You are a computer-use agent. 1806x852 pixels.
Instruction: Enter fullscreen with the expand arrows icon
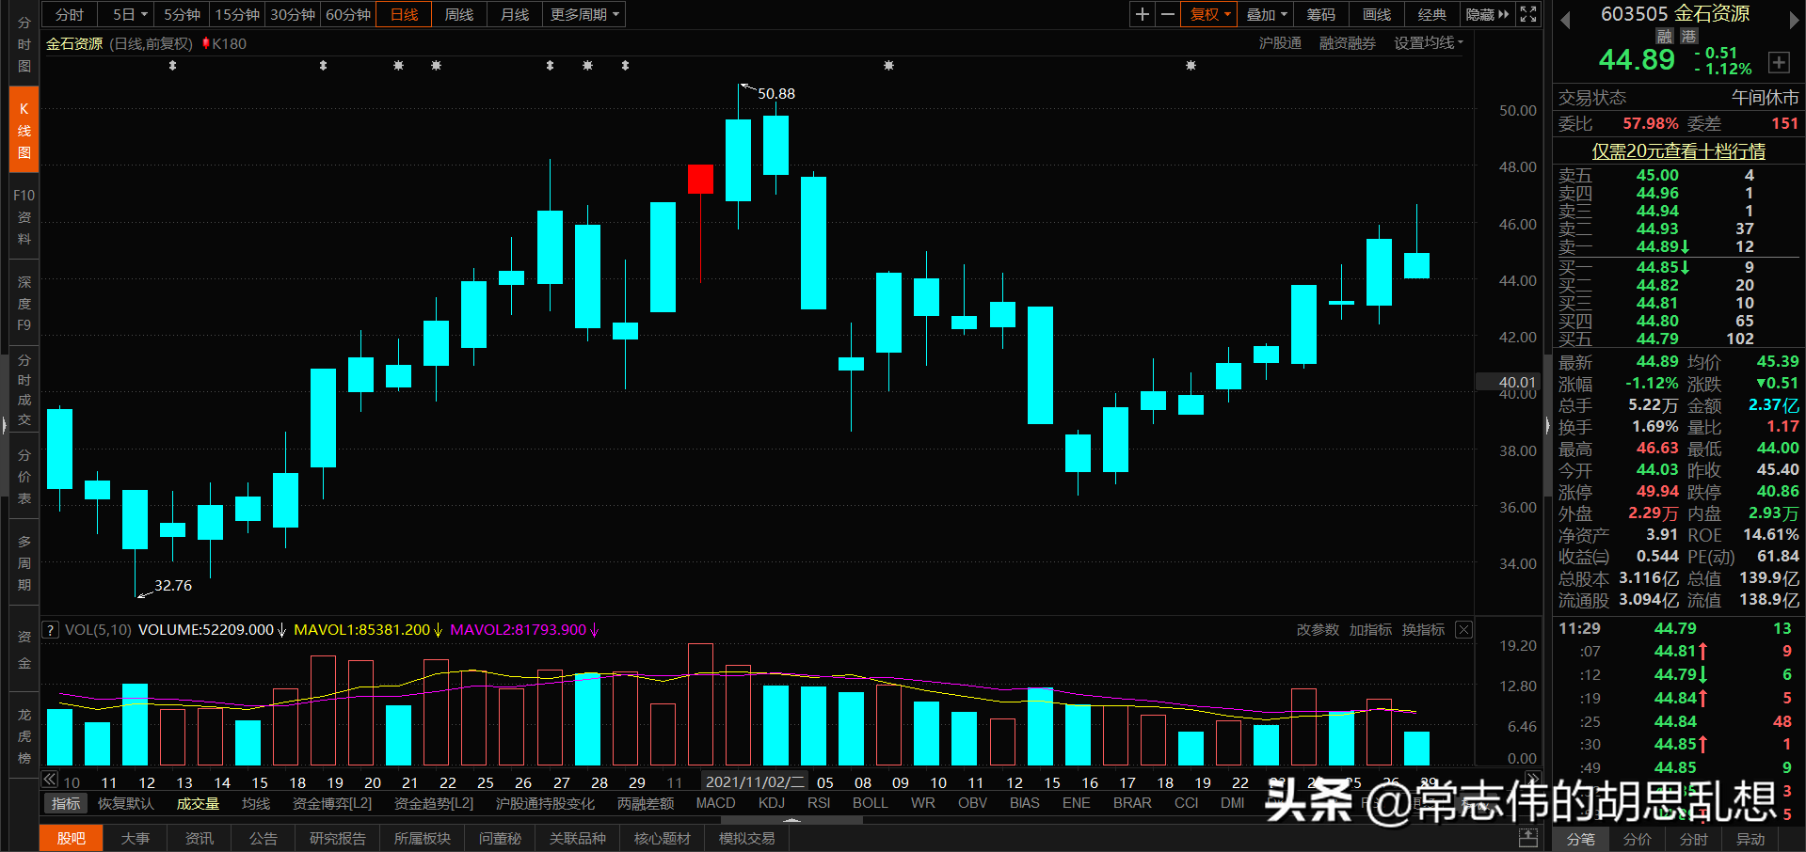pyautogui.click(x=1527, y=14)
